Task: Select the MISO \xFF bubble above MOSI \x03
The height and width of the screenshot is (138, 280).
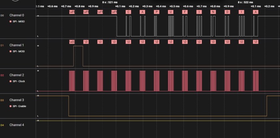Action: point(72,12)
